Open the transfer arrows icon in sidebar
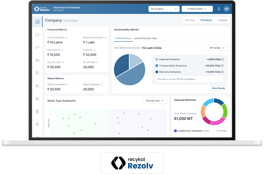Screen dimensions: 264x174 click(37, 47)
